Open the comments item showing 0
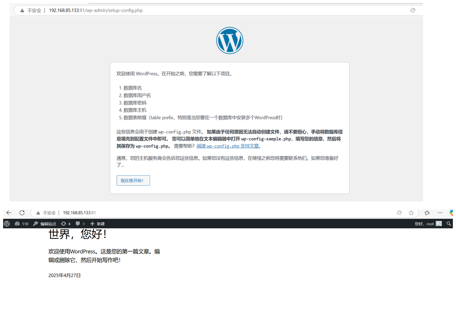 (x=80, y=224)
